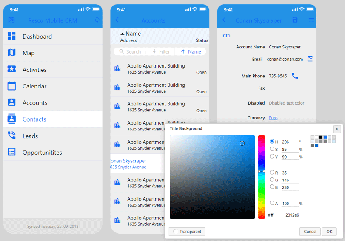Open Opportunities menu item

[42, 152]
